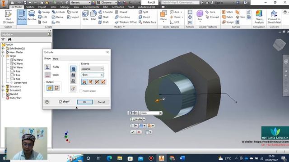Choose the Split tool

pos(144,12)
